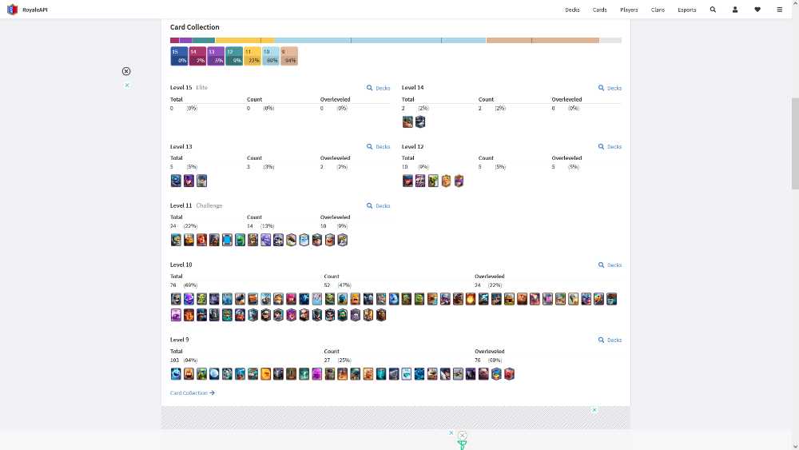Open third card in Level 13 row
799x450 pixels.
point(202,181)
